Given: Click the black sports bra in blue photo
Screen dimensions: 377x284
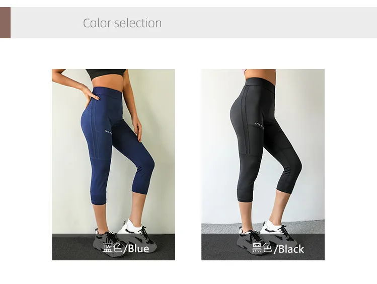Looking at the screenshot, I should pos(106,74).
